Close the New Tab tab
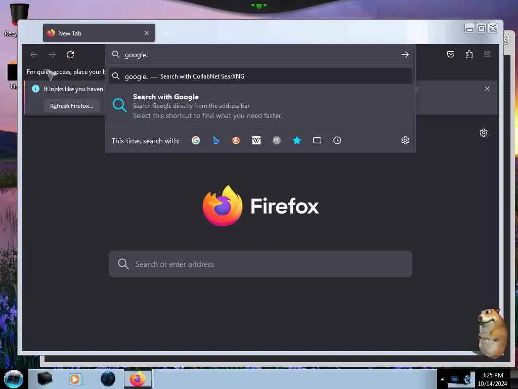This screenshot has width=518, height=389. click(147, 33)
